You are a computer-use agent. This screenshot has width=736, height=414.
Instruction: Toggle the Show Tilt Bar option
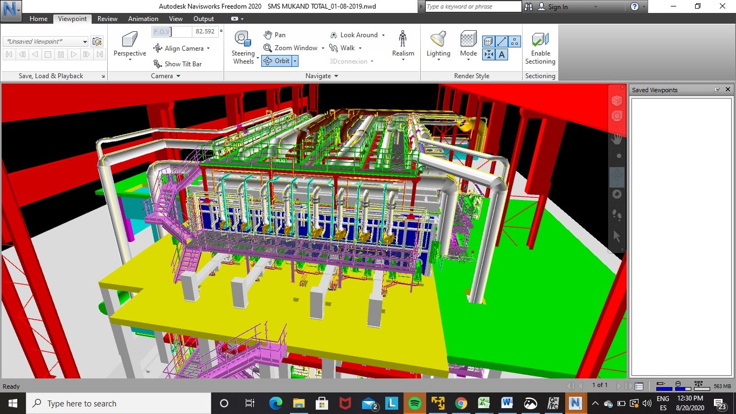coord(178,64)
